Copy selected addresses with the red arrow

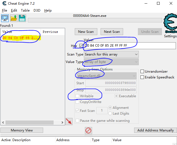coord(69,122)
